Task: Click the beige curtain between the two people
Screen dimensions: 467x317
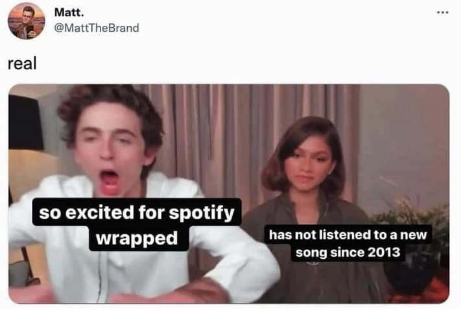Action: (x=214, y=142)
